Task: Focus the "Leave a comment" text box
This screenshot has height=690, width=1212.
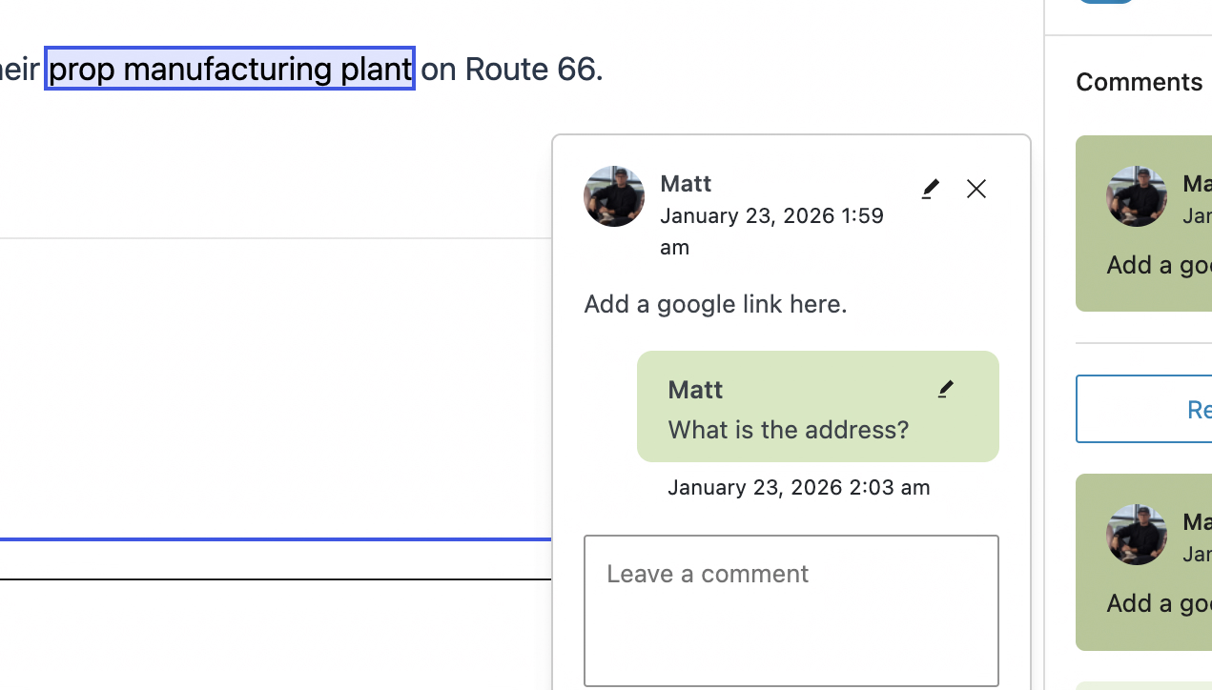Action: pos(791,610)
